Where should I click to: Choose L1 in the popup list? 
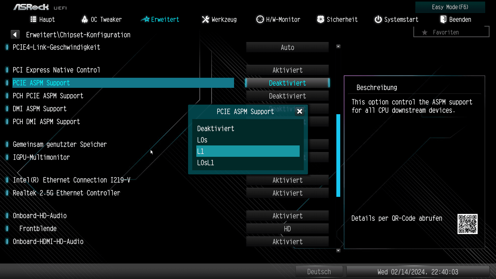tap(248, 151)
